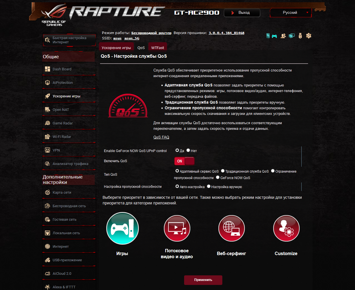Image resolution: width=355 pixels, height=290 pixels.
Task: Open the QoS FAQ link
Action: 161,137
